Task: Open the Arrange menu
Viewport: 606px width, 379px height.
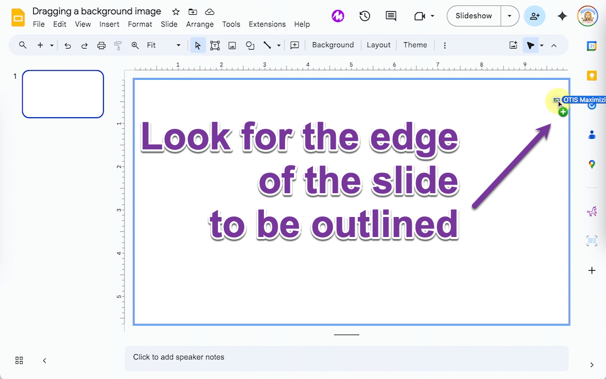Action: [x=200, y=24]
